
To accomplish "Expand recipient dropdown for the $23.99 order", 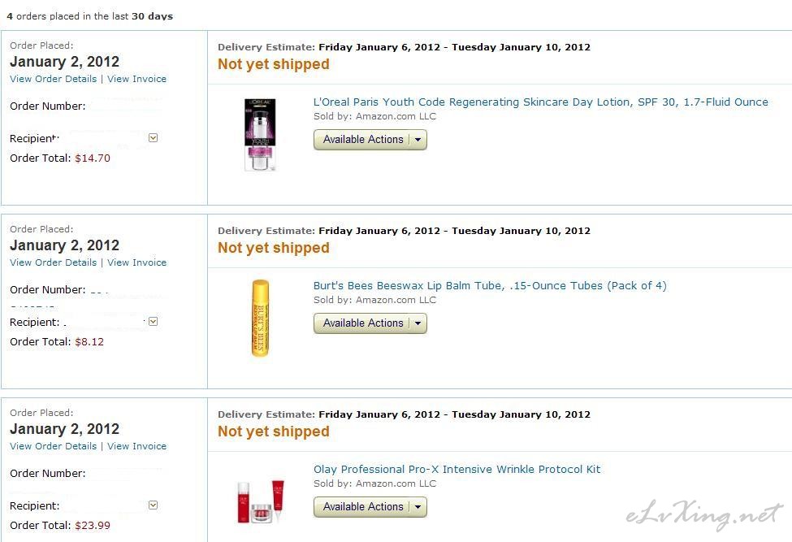I will (153, 505).
